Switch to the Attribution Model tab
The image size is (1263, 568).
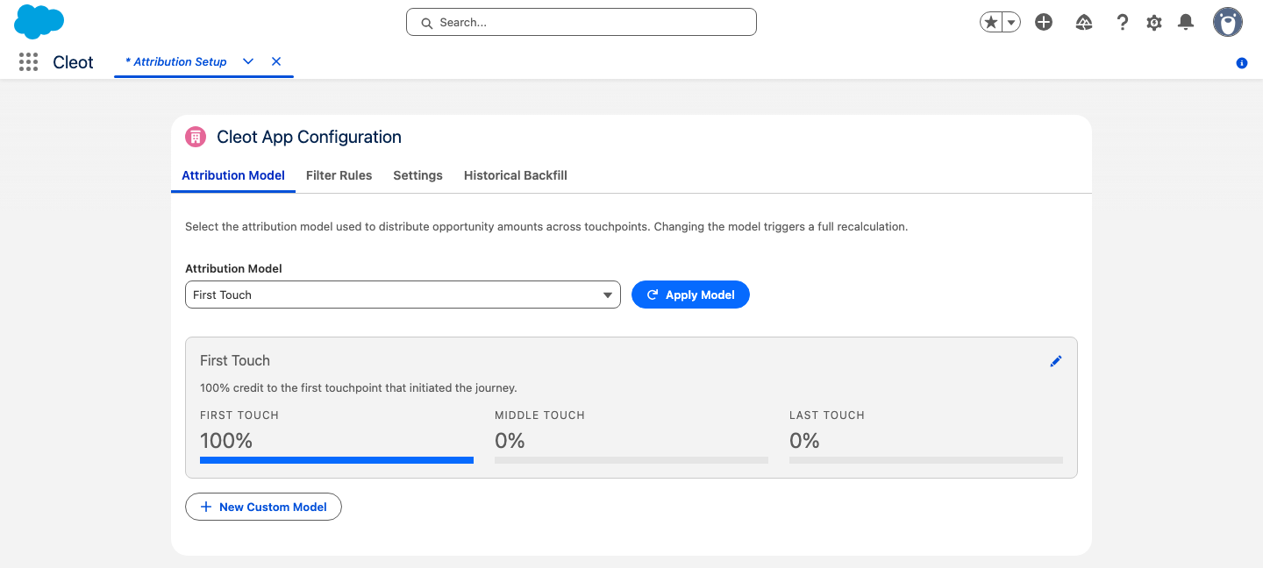coord(233,175)
